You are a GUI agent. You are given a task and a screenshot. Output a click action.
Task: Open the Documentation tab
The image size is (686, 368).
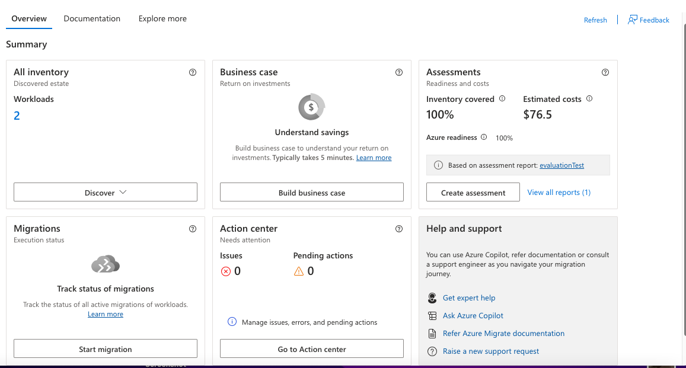tap(92, 19)
